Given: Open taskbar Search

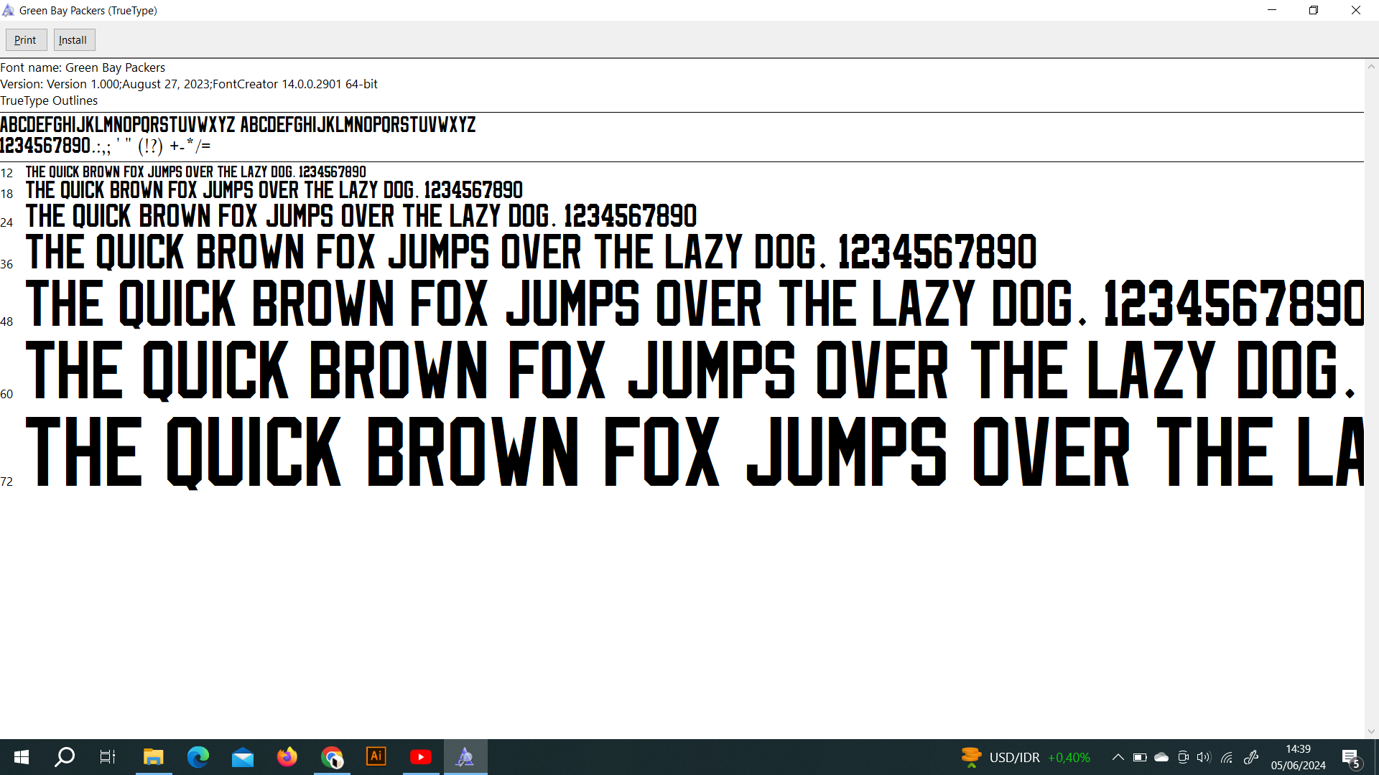Looking at the screenshot, I should 65,757.
